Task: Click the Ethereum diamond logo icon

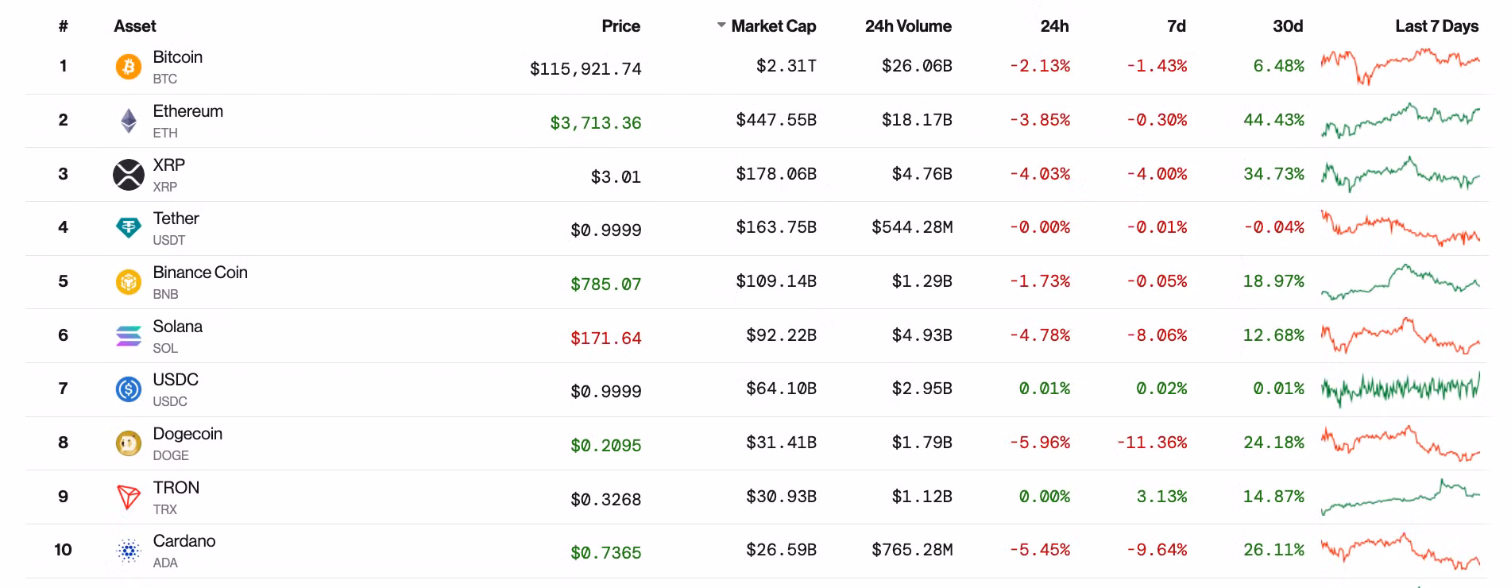Action: [x=128, y=121]
